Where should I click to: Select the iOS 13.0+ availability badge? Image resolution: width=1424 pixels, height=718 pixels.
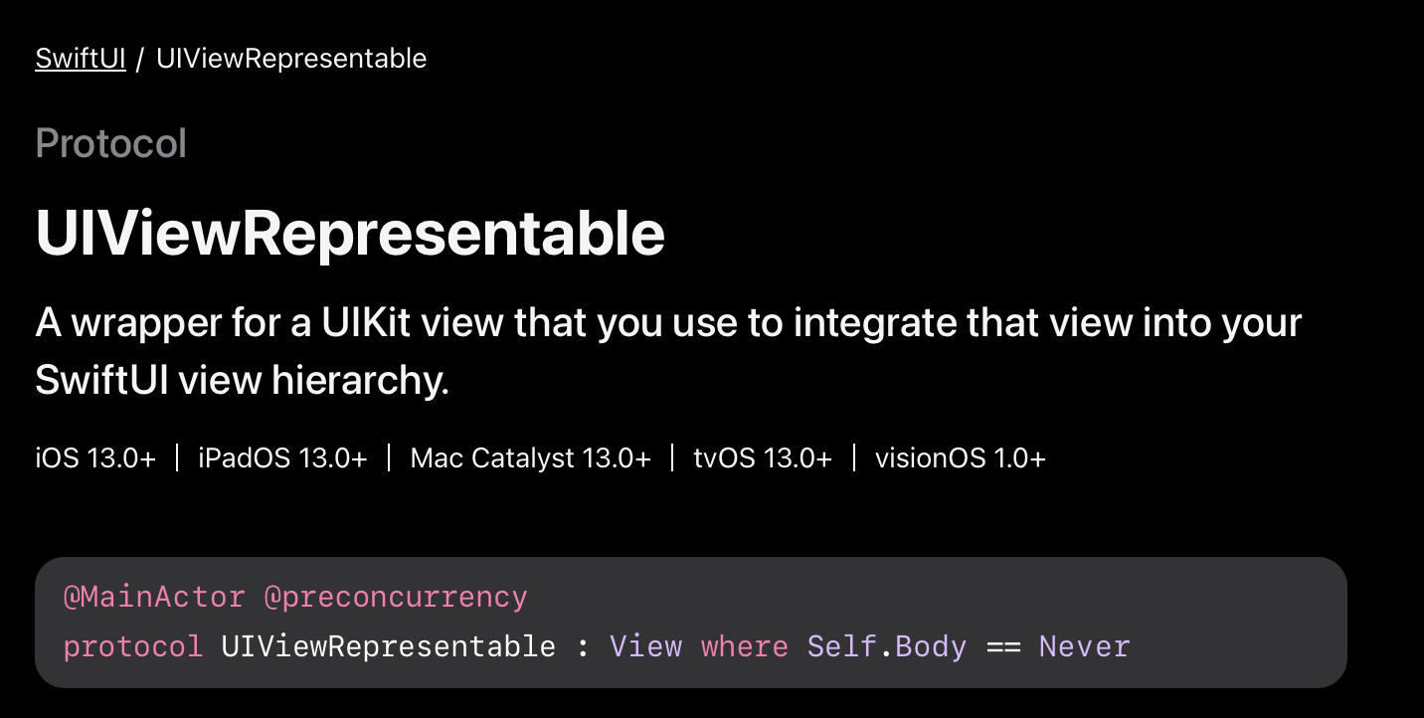point(95,458)
